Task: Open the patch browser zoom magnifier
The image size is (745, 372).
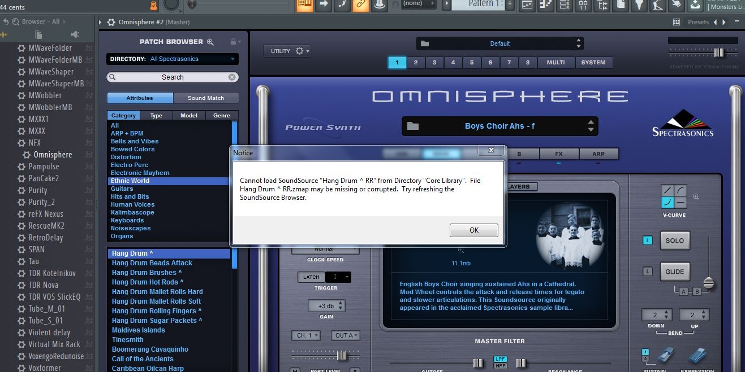Action: click(x=210, y=42)
